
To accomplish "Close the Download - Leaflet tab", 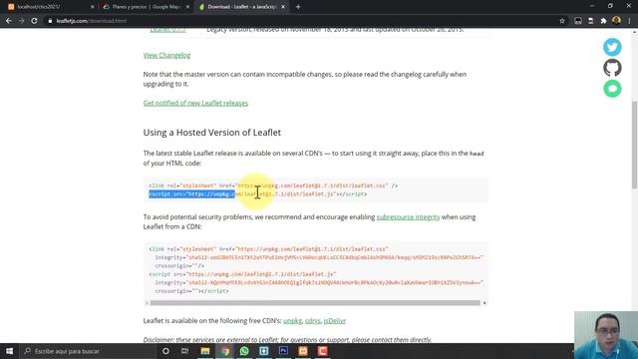I will click(x=283, y=7).
